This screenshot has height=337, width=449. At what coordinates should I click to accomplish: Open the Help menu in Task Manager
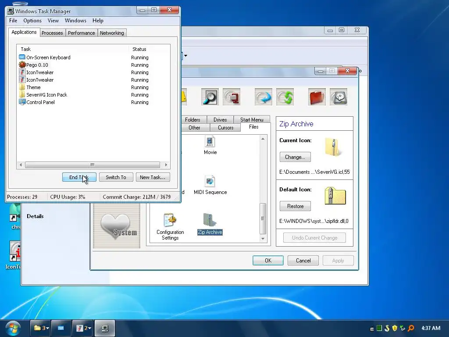coord(98,21)
